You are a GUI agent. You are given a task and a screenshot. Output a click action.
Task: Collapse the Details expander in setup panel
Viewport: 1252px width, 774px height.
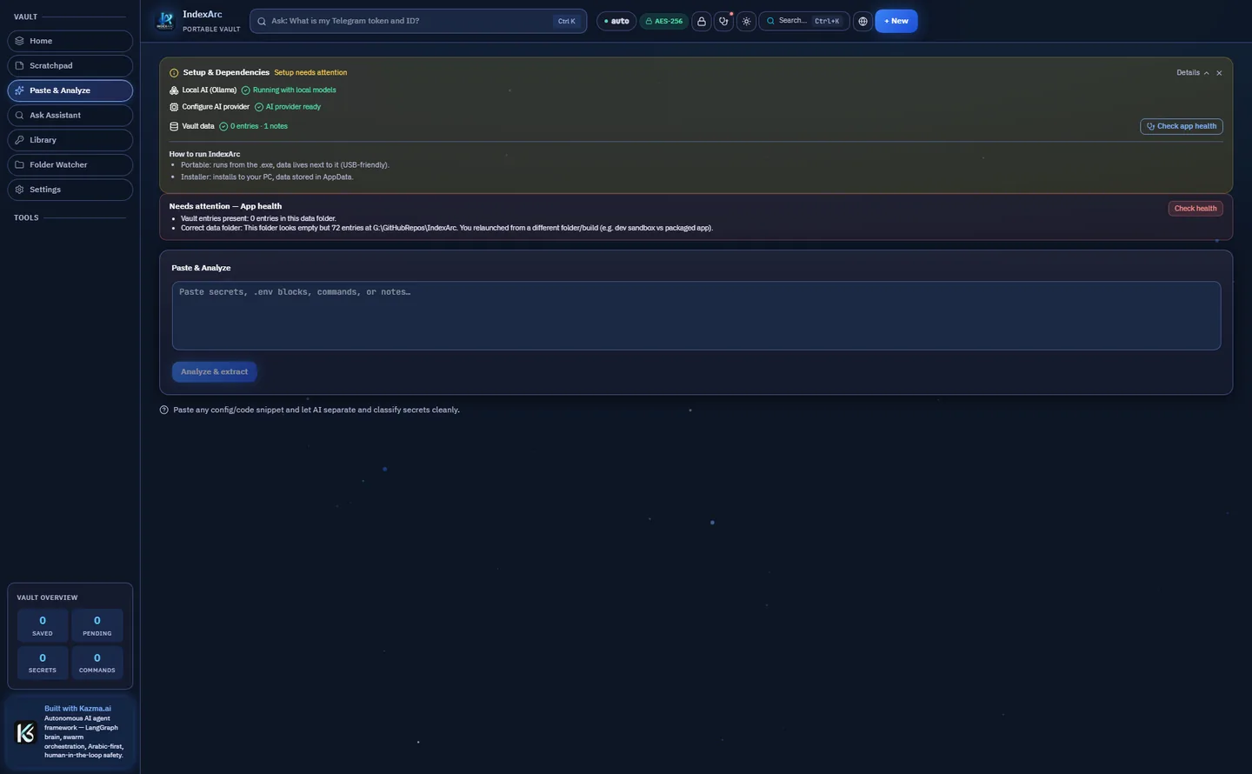(x=1193, y=73)
